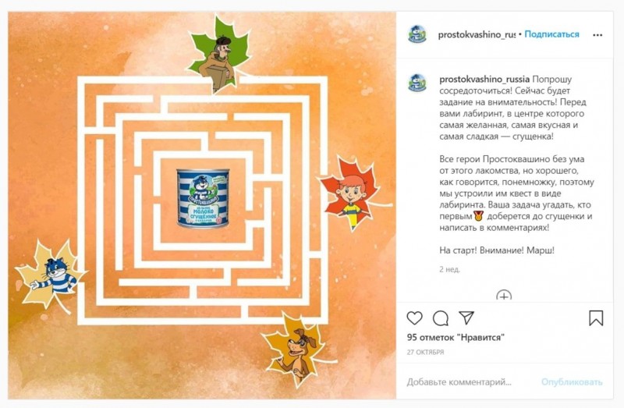Click the Подписаться follow link
This screenshot has height=408, width=624.
pyautogui.click(x=551, y=34)
